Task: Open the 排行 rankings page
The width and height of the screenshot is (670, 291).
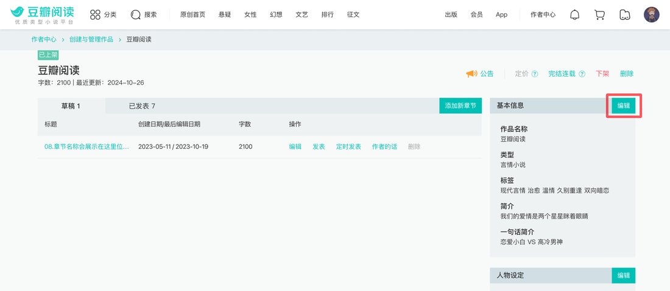Action: tap(327, 15)
